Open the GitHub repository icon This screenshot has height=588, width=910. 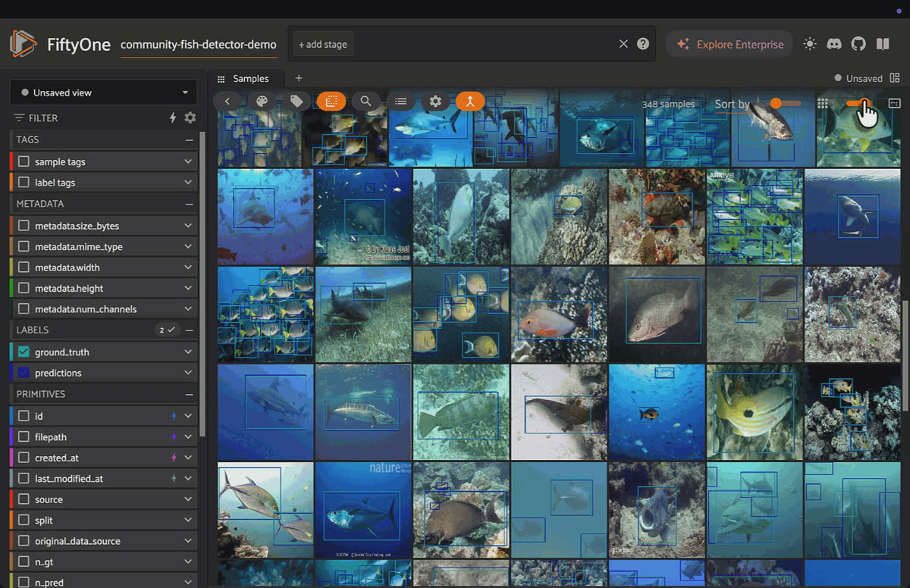(858, 44)
